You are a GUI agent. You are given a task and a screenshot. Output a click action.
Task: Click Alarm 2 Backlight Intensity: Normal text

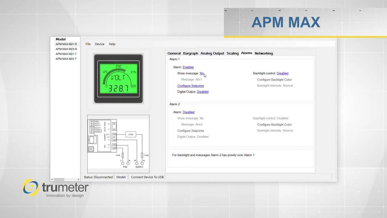coord(275,130)
